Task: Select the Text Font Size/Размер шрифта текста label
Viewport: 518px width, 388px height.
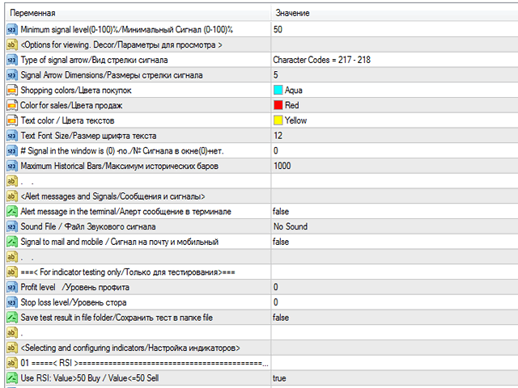Action: pyautogui.click(x=88, y=136)
